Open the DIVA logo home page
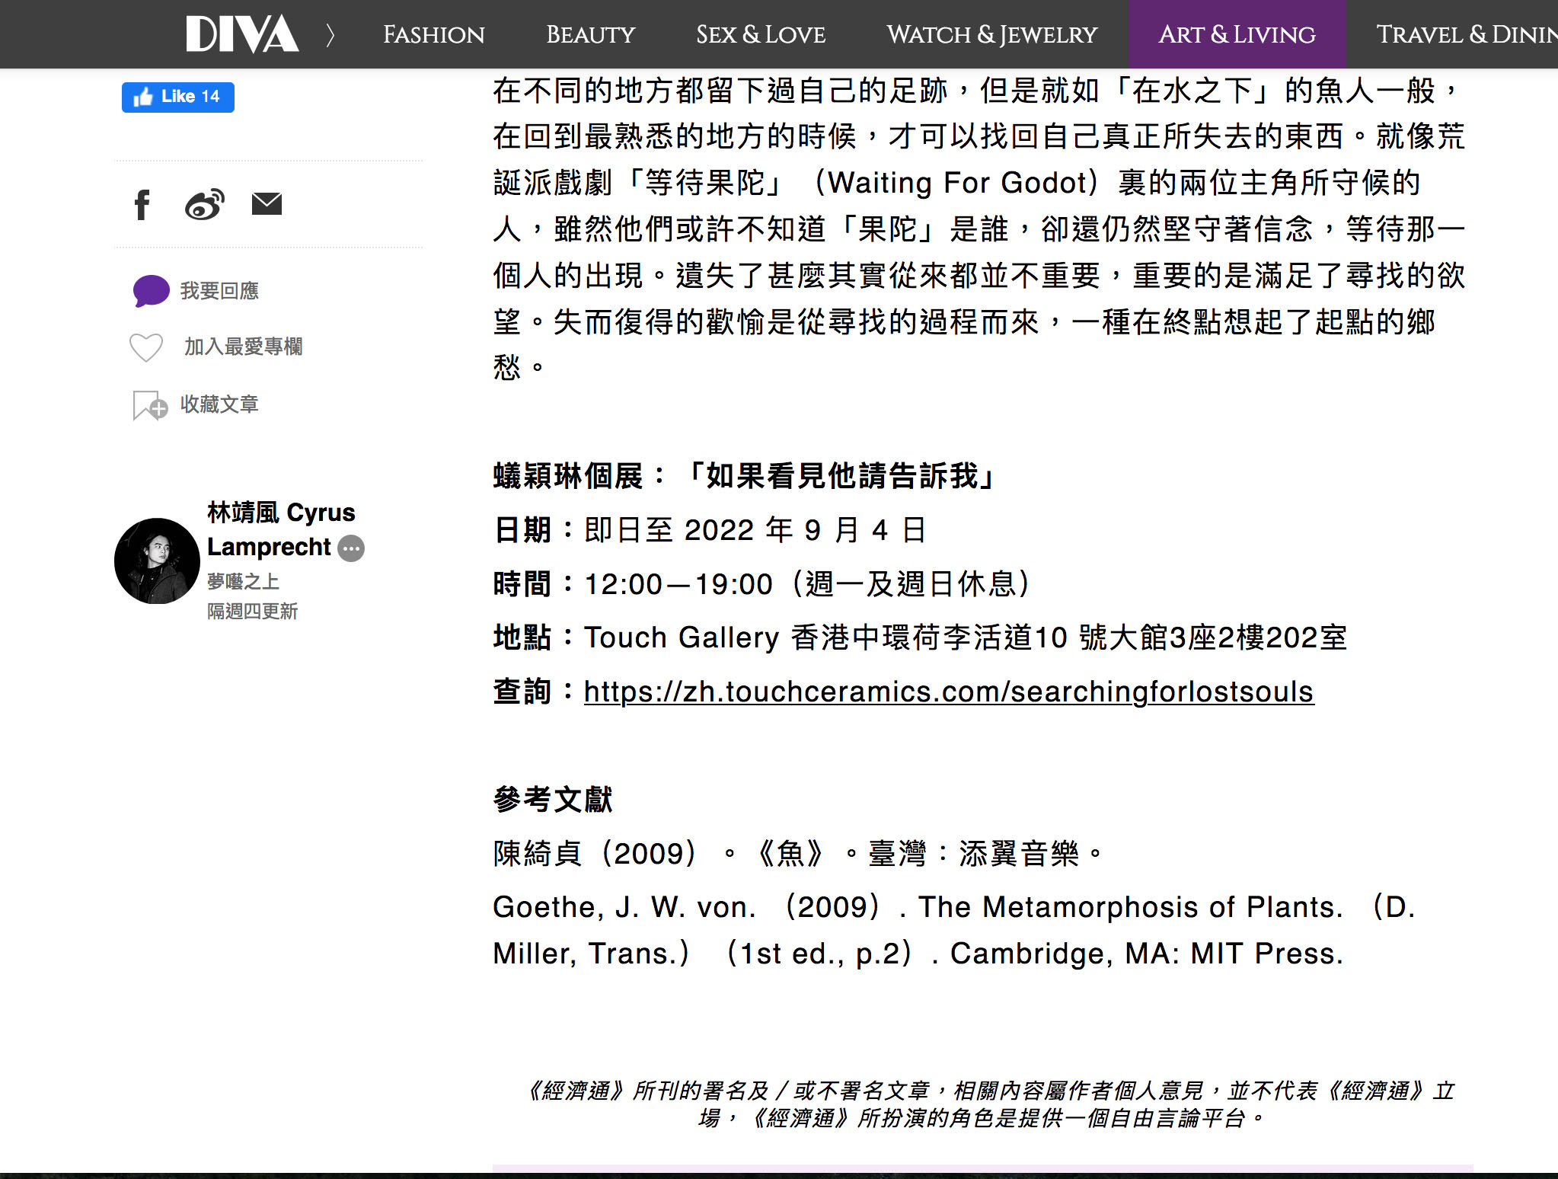The height and width of the screenshot is (1179, 1558). [x=242, y=34]
